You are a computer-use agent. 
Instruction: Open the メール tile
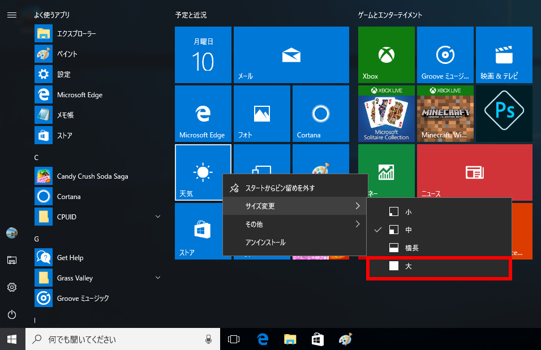(x=291, y=55)
